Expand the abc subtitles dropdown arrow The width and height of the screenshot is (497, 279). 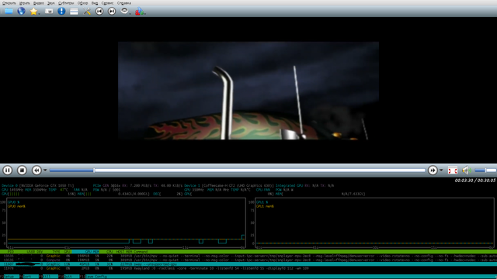[144, 13]
